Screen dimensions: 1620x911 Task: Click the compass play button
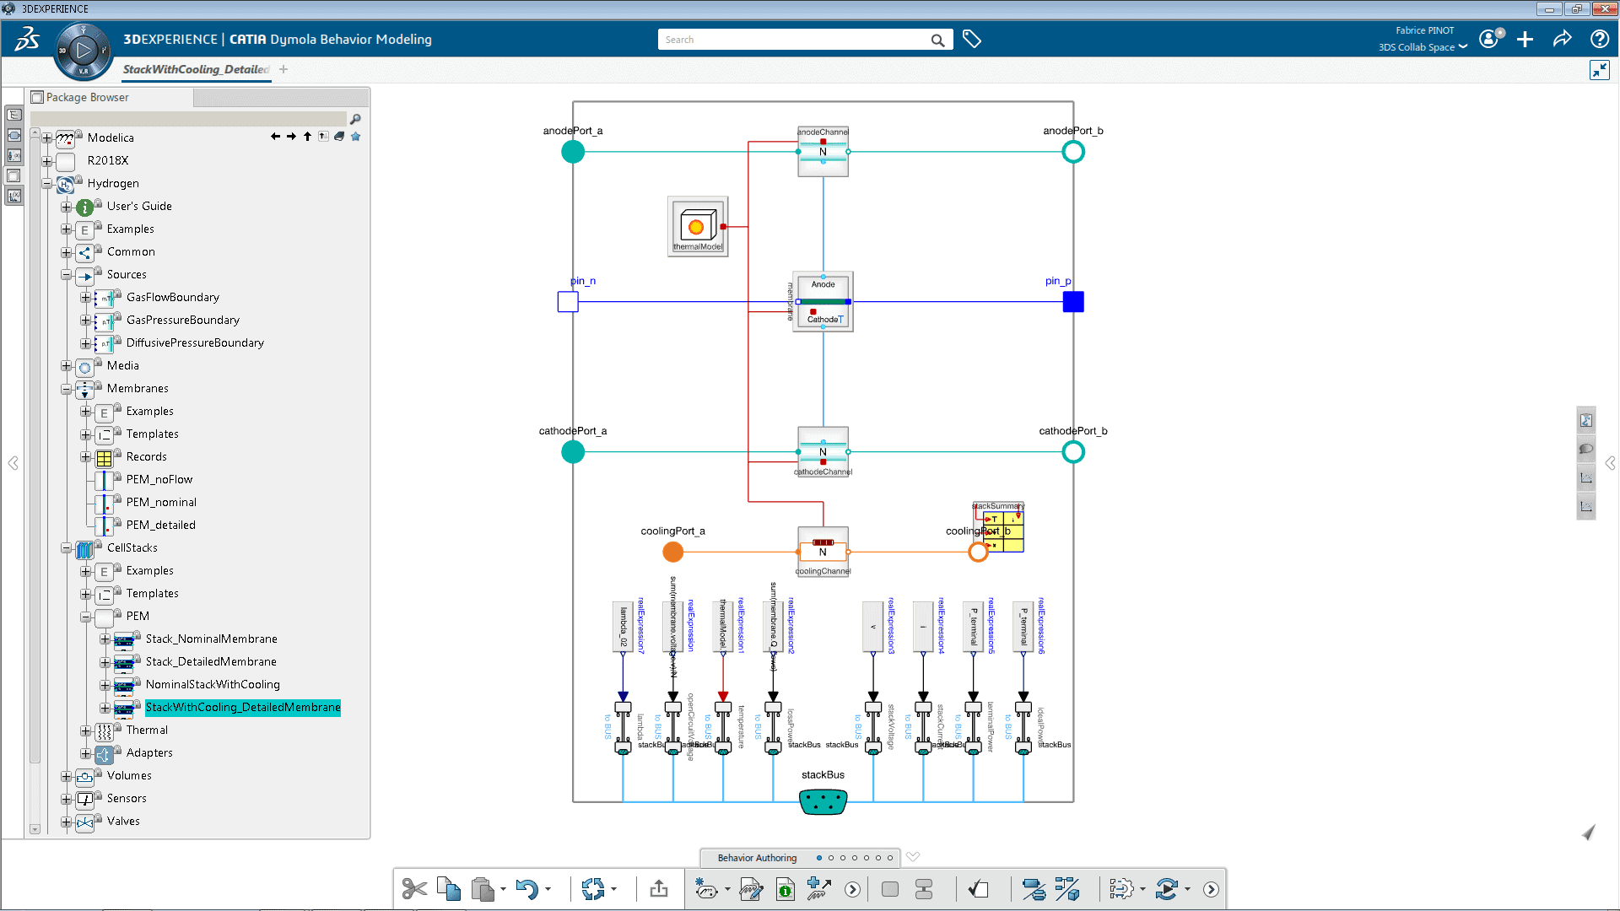click(83, 51)
